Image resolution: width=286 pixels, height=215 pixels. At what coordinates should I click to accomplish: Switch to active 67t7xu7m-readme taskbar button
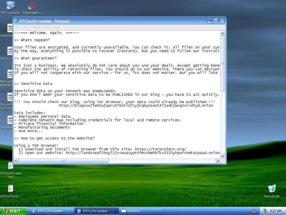click(x=96, y=211)
